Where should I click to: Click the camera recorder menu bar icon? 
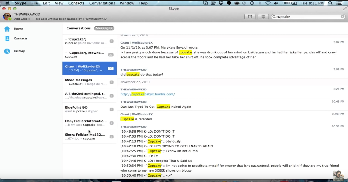(x=213, y=3)
